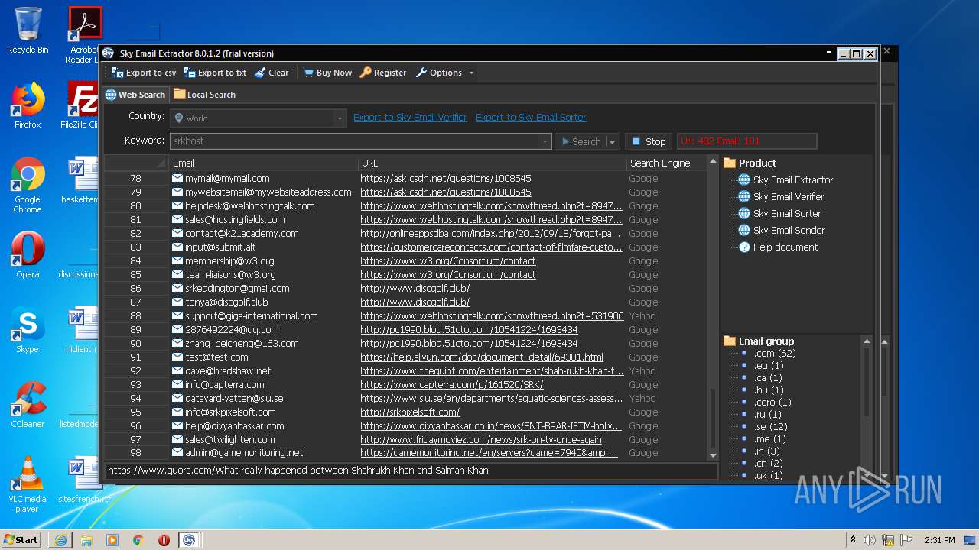Open the Search button's dropdown arrow

[612, 141]
